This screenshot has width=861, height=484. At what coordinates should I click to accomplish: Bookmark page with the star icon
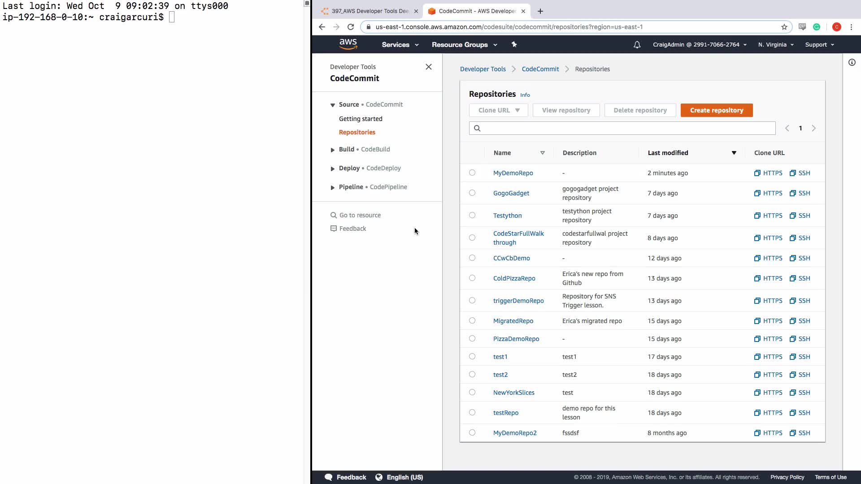784,27
